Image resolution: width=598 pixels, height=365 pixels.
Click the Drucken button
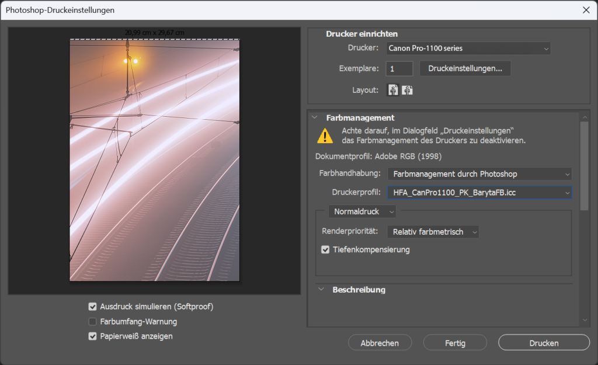pyautogui.click(x=544, y=343)
